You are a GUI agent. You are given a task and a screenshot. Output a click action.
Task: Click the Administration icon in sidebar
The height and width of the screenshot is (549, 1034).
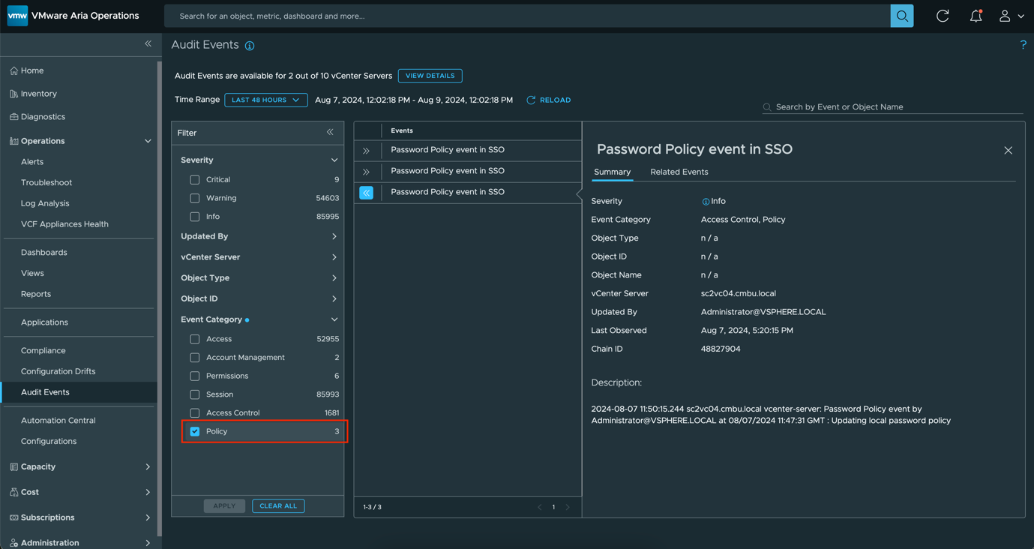(x=13, y=543)
